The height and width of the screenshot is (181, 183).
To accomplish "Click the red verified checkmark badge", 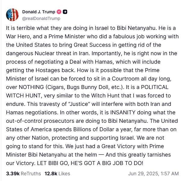I will [x=59, y=12].
